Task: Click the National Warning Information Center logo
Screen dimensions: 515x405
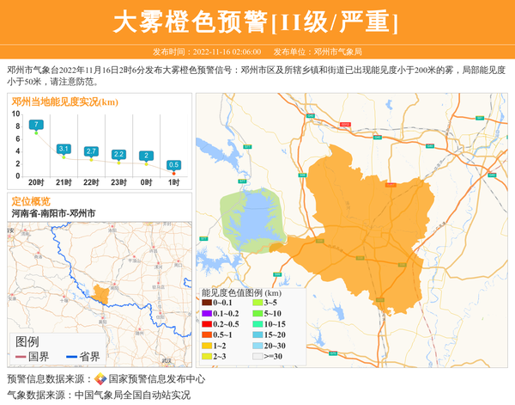Action: [100, 379]
